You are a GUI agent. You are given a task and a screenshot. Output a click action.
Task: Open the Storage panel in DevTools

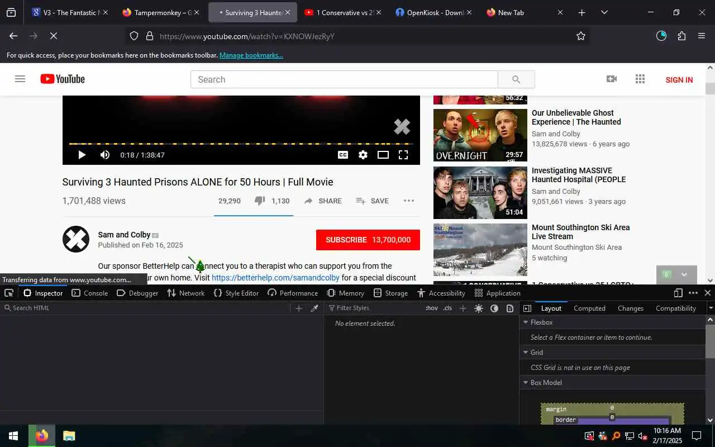[391, 293]
